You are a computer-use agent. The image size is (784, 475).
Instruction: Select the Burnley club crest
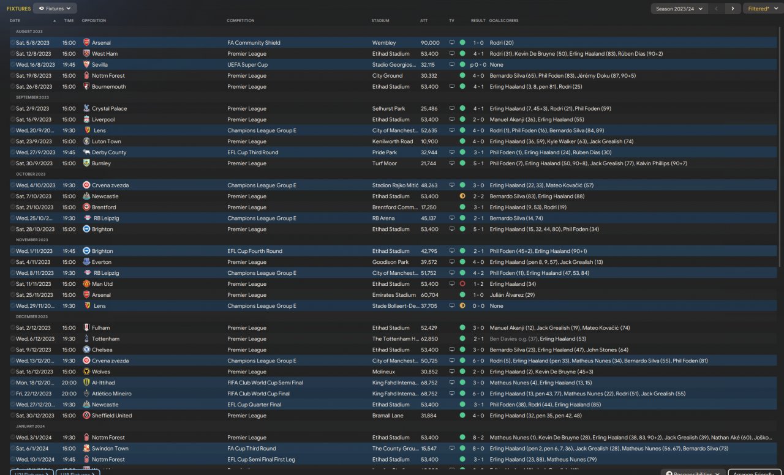click(86, 164)
